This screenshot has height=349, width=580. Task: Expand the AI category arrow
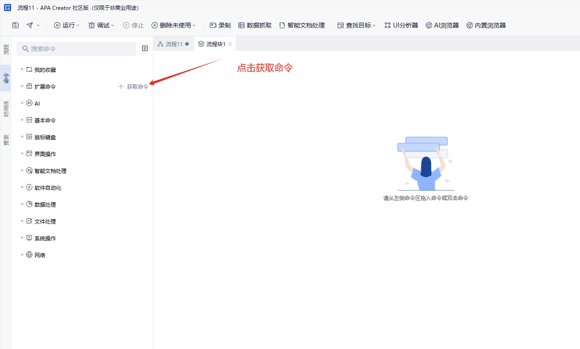22,103
